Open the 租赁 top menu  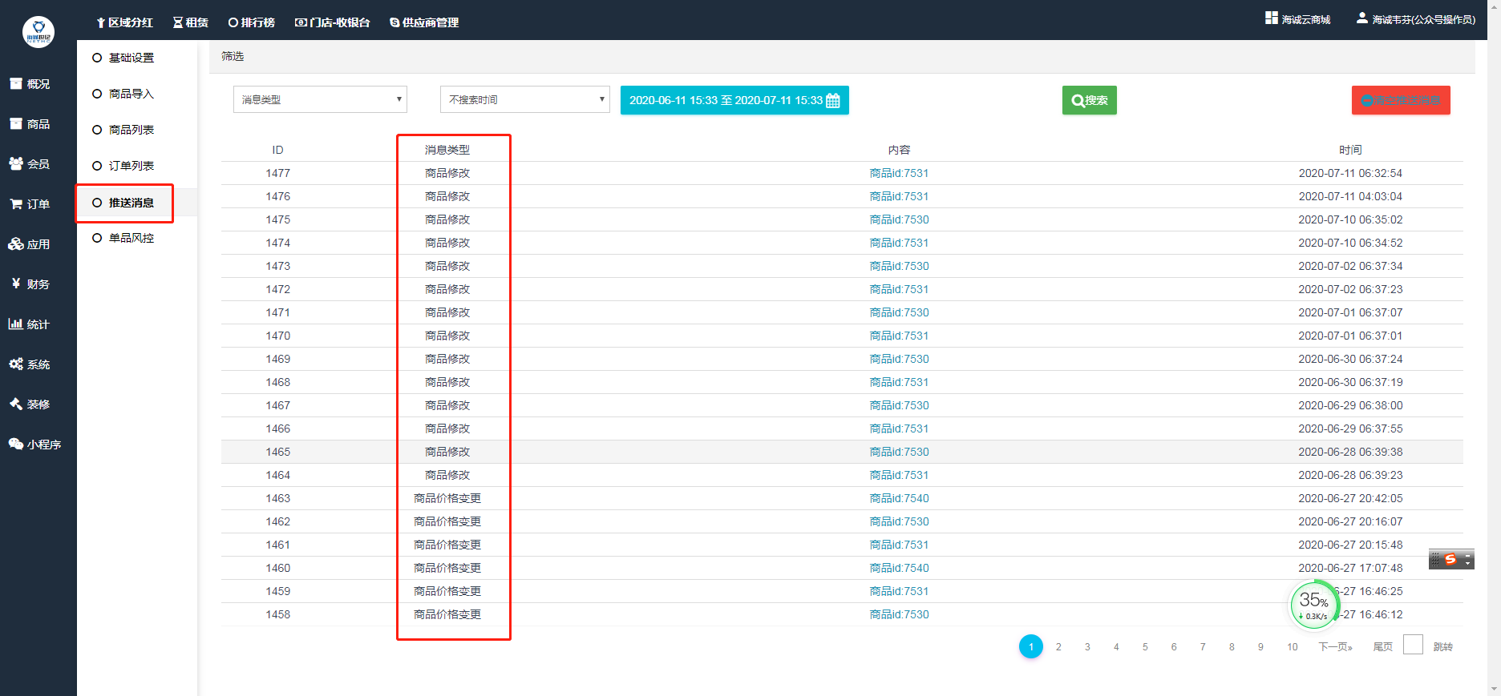click(191, 22)
